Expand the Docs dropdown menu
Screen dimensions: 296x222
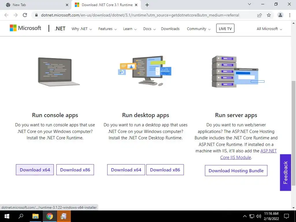tap(149, 29)
